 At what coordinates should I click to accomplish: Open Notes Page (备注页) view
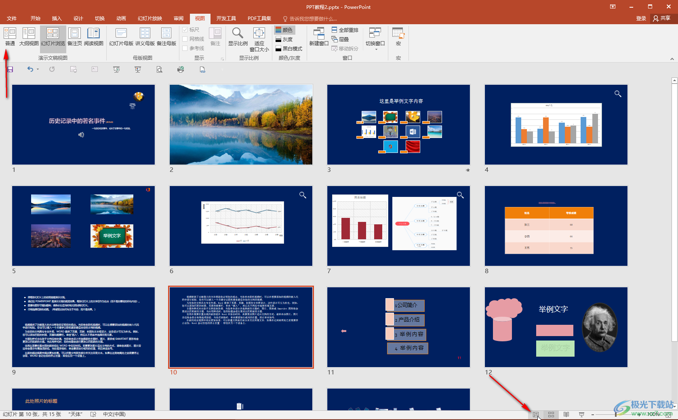click(74, 37)
